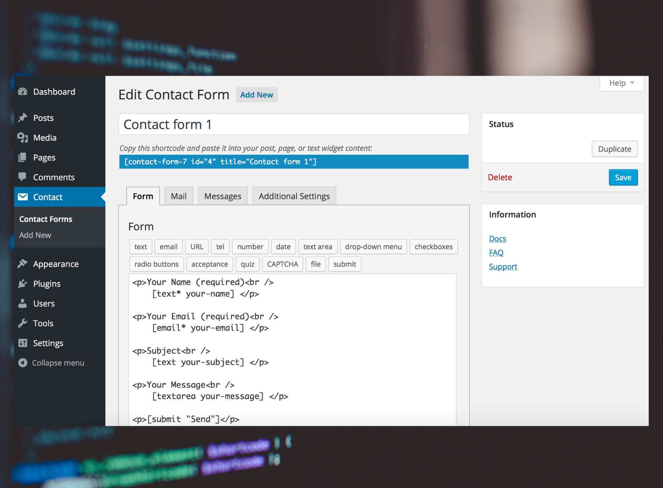This screenshot has width=663, height=488.
Task: Open the Additional Settings tab
Action: pyautogui.click(x=294, y=196)
